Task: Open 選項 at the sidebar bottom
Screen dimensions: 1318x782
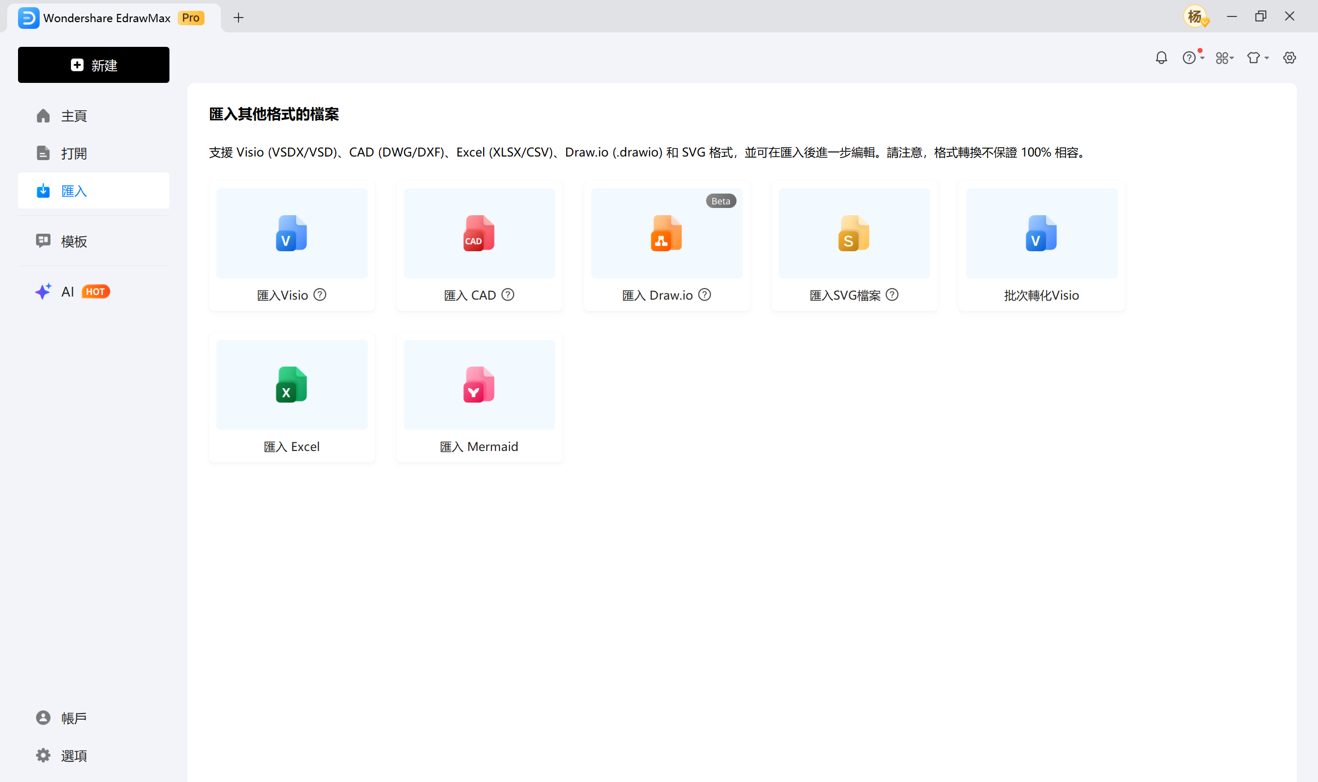Action: (x=74, y=756)
